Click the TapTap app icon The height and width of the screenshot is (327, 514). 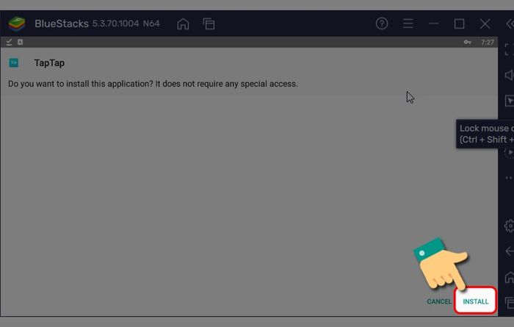[x=14, y=62]
